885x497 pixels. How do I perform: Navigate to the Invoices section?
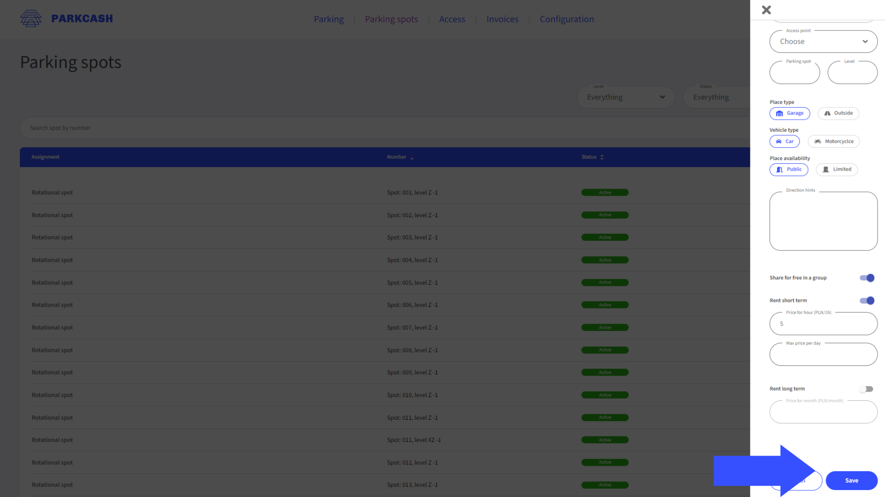[x=502, y=19]
